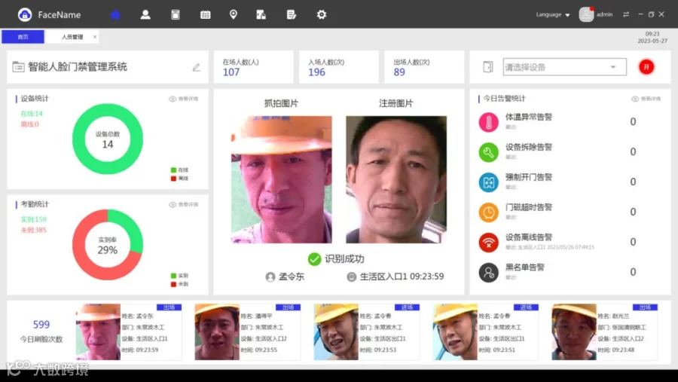Click the 黑名单告警 dark person icon
This screenshot has height=382, width=678.
(x=489, y=273)
